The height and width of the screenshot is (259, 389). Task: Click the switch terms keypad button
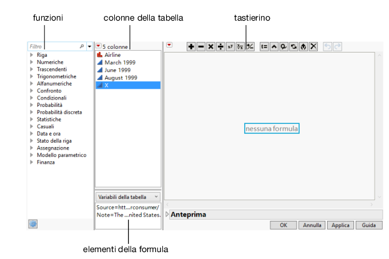pos(293,46)
